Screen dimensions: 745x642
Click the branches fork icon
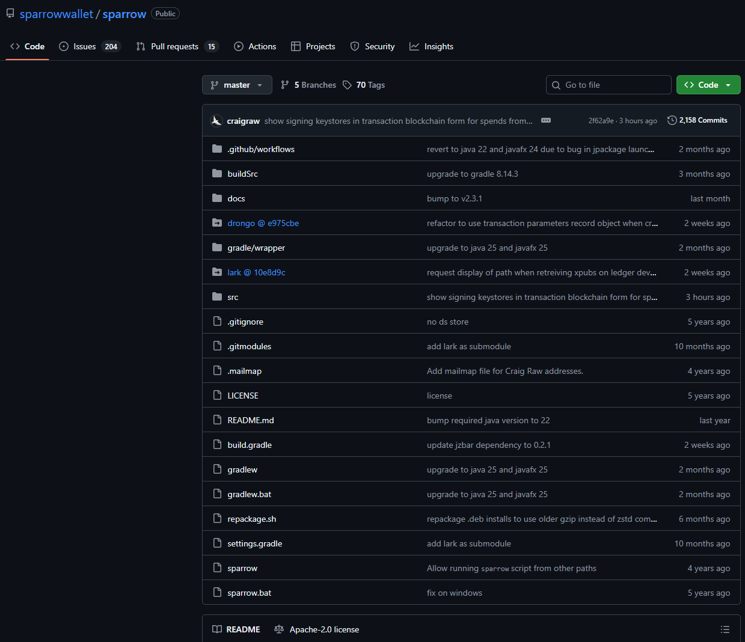click(x=285, y=85)
